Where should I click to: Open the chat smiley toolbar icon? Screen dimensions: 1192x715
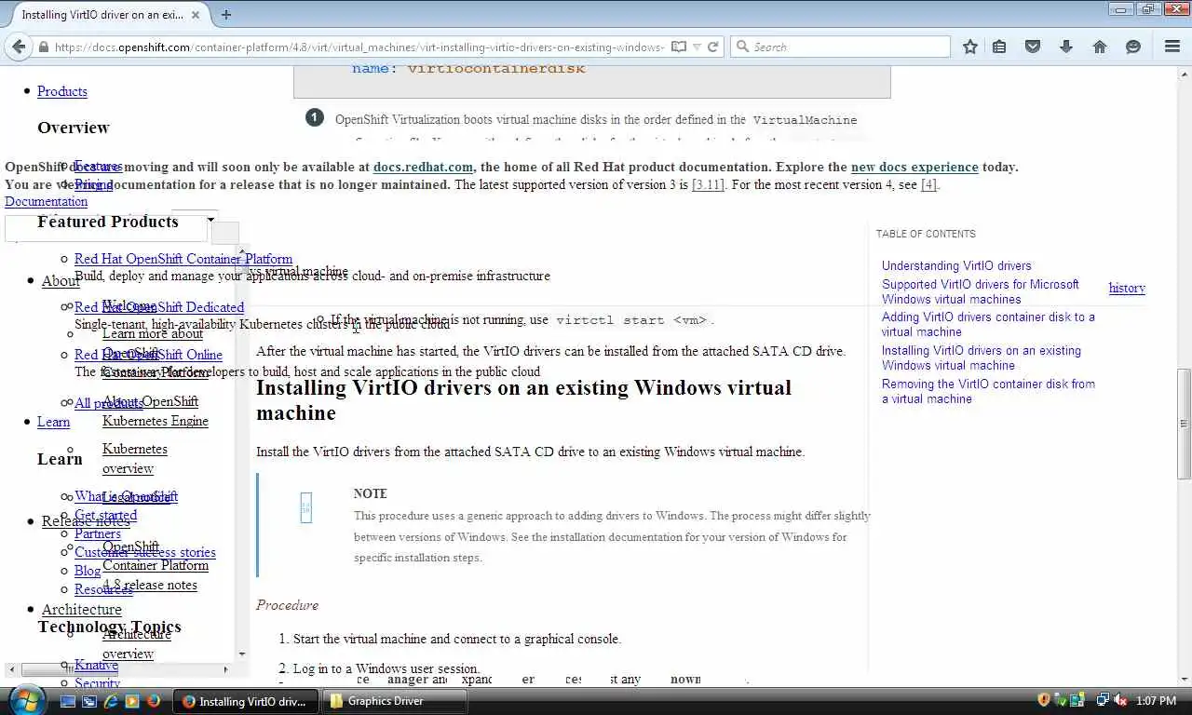point(1133,47)
